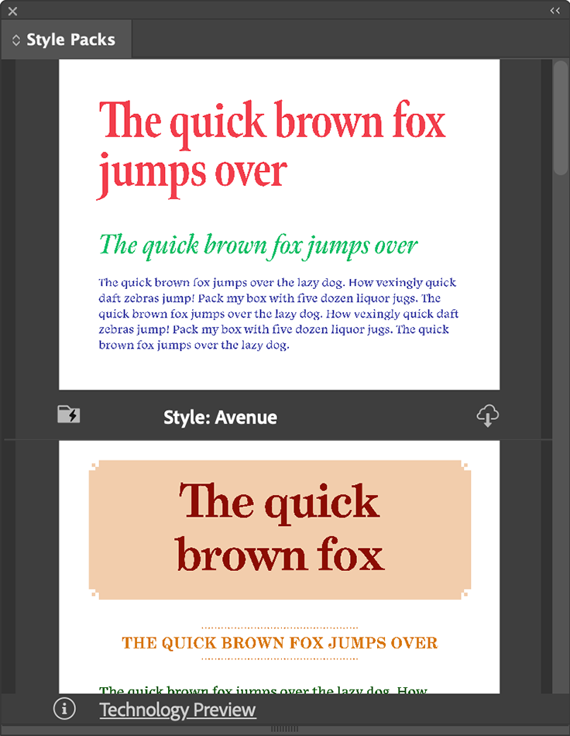Image resolution: width=570 pixels, height=736 pixels.
Task: Close the Style Packs panel
Action: (x=12, y=11)
